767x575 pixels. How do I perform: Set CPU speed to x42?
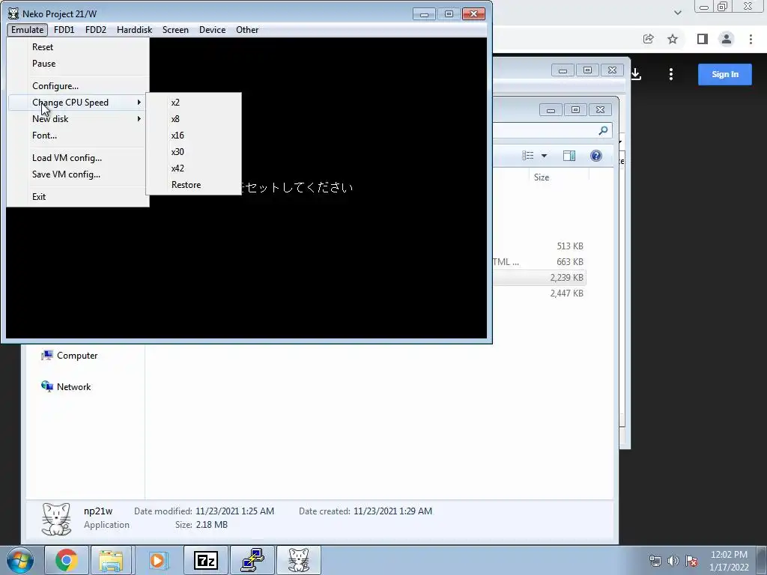click(x=194, y=168)
